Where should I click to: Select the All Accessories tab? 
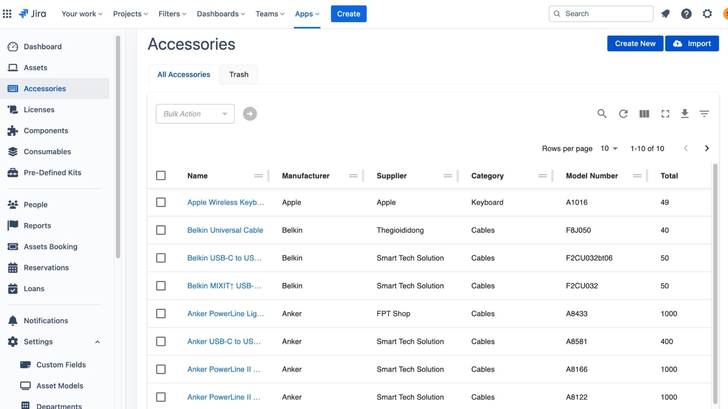tap(184, 75)
